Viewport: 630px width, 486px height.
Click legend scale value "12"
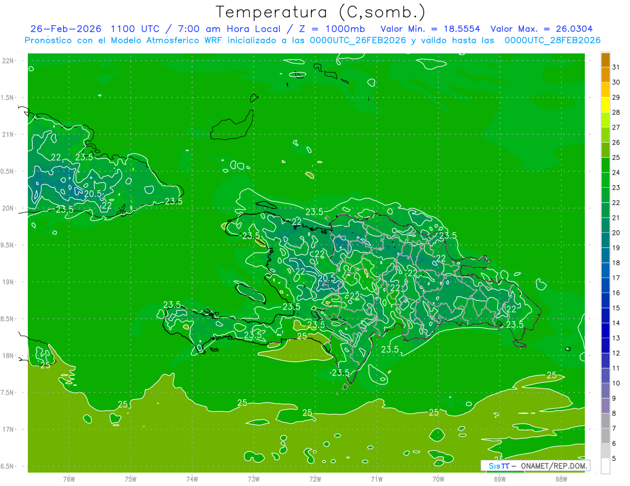pos(616,353)
